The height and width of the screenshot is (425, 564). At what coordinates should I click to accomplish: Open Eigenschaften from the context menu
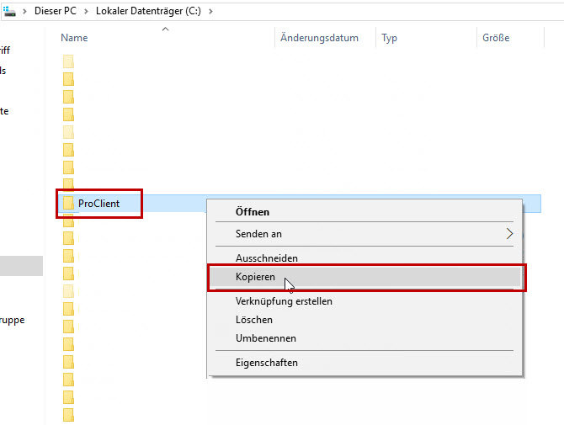tap(266, 363)
